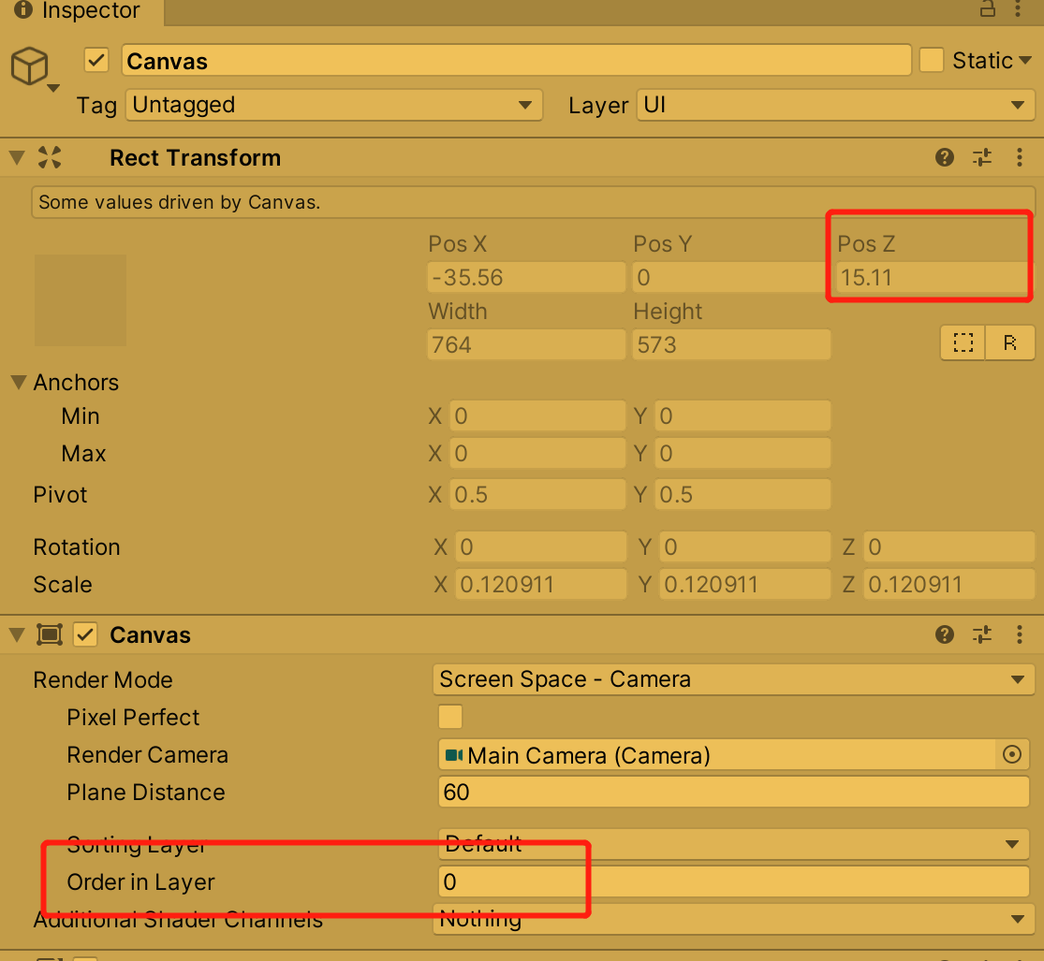Click the Rect Transform anchor tool icon
This screenshot has height=961, width=1044.
coord(49,157)
